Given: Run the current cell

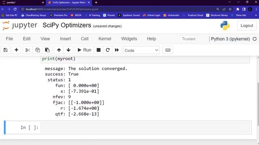Looking at the screenshot, I should point(85,50).
